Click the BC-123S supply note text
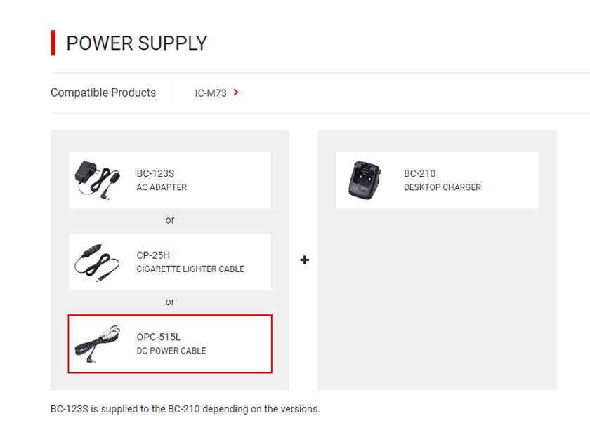590x437 pixels. tap(185, 409)
